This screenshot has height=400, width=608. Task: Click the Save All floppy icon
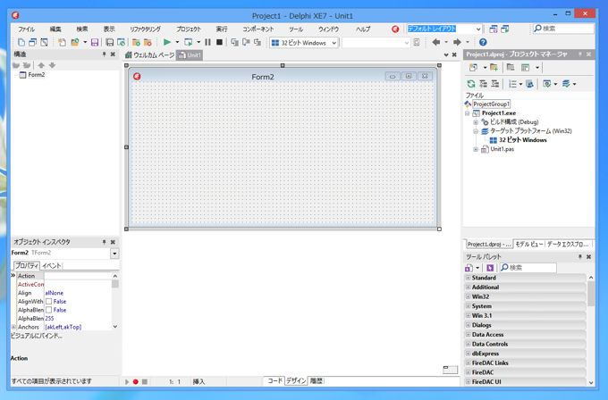pos(110,42)
